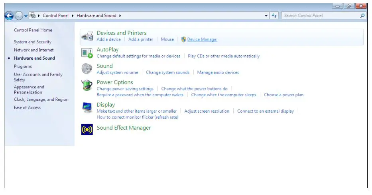Click the Power Options battery icon
Screen dimensions: 372x195
(87, 85)
